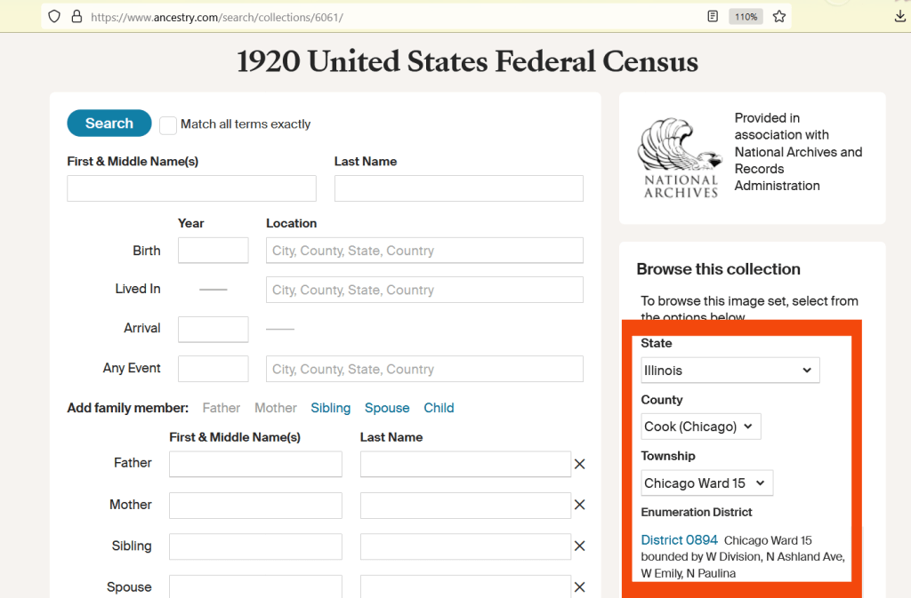Open Township dropdown Chicago Ward 15
The width and height of the screenshot is (911, 598).
(706, 483)
